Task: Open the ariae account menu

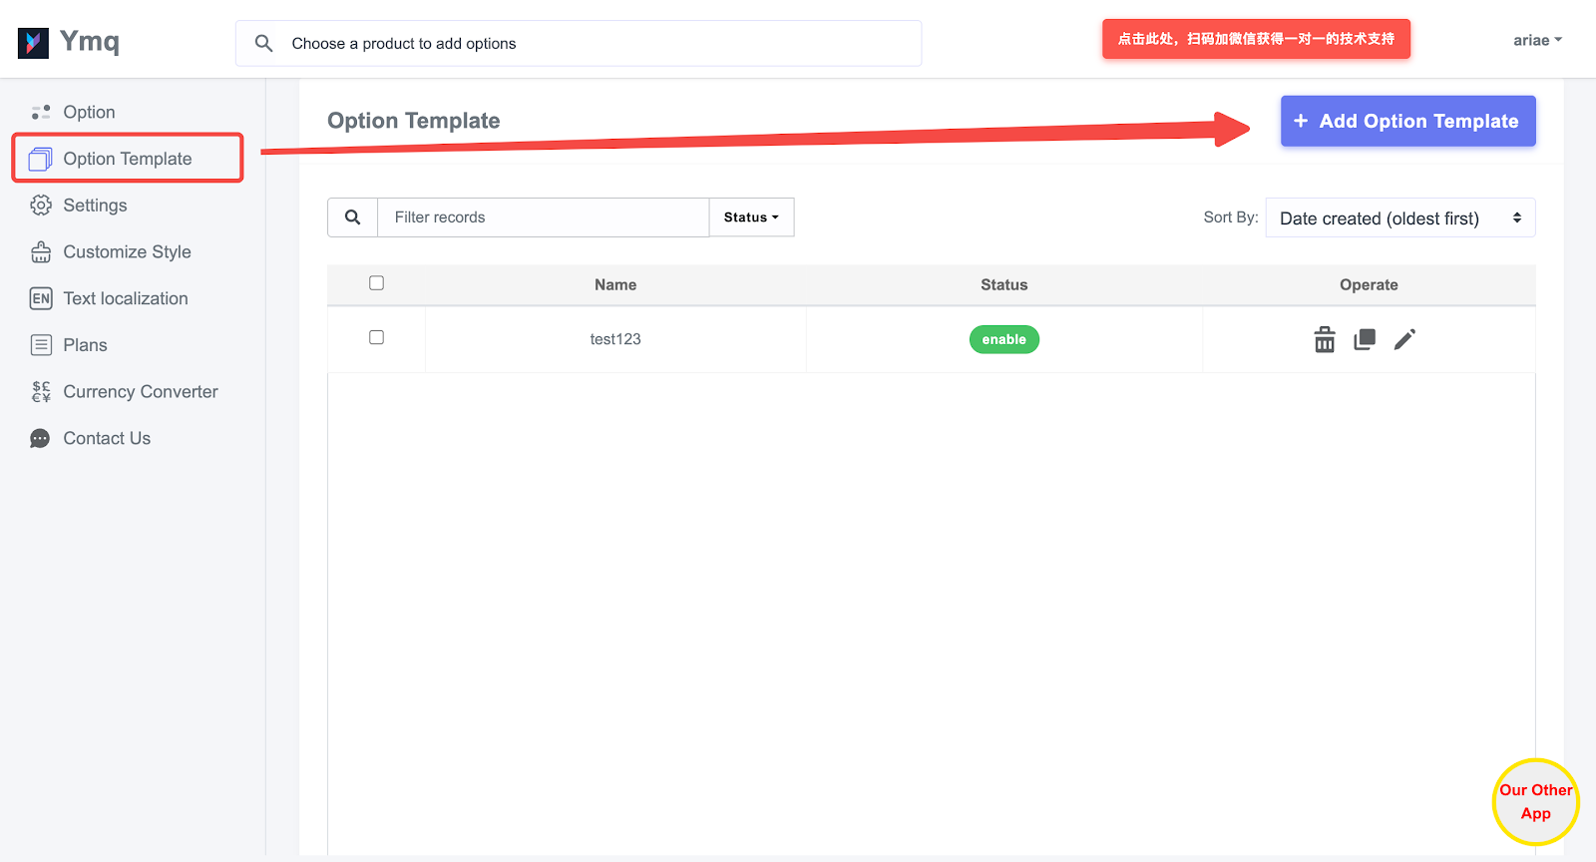Action: pos(1536,41)
